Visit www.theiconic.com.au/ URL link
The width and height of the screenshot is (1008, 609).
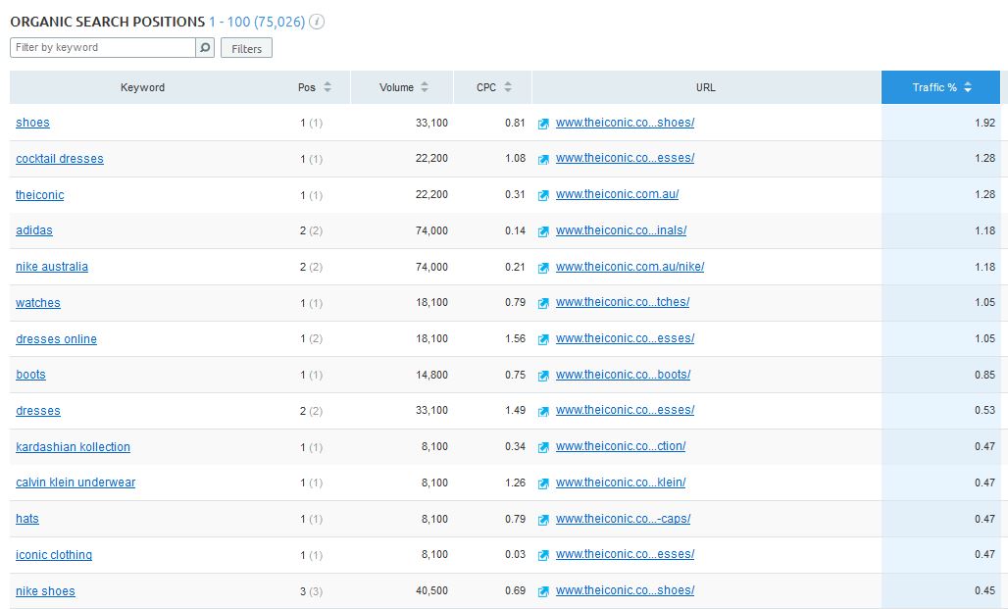(617, 194)
